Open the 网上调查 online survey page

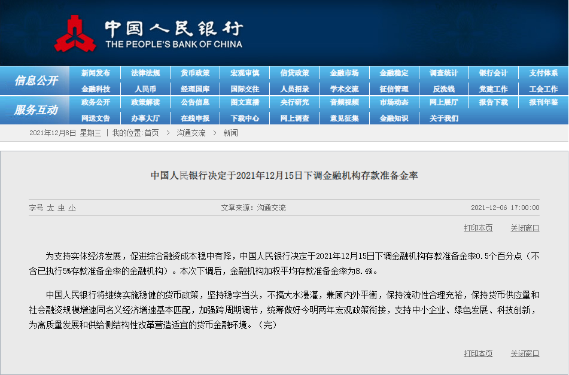click(294, 118)
